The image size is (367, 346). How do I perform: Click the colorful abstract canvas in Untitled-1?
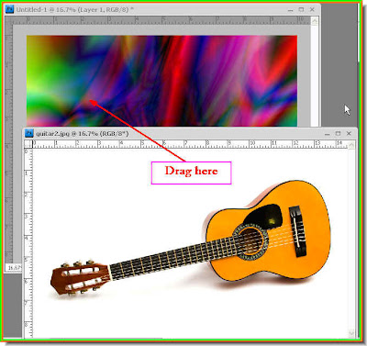click(161, 81)
